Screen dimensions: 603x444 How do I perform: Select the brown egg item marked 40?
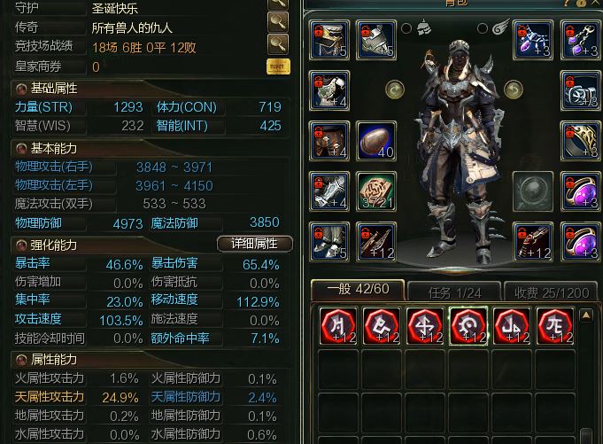376,141
